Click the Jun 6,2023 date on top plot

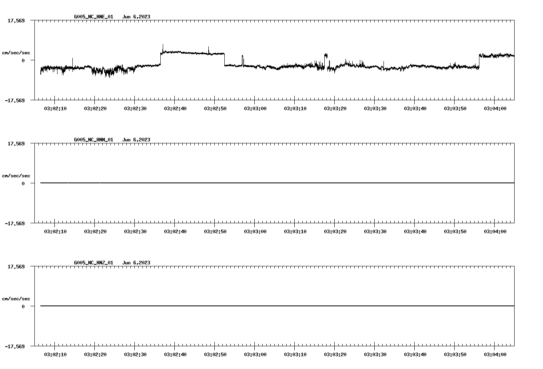click(x=136, y=17)
